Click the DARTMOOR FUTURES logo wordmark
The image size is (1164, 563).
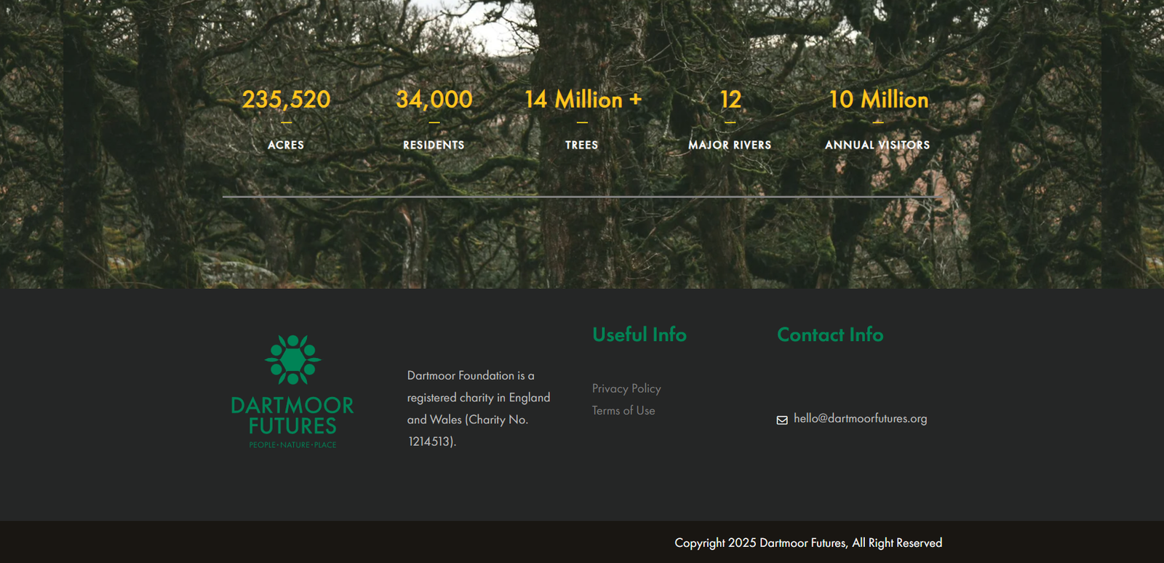292,415
